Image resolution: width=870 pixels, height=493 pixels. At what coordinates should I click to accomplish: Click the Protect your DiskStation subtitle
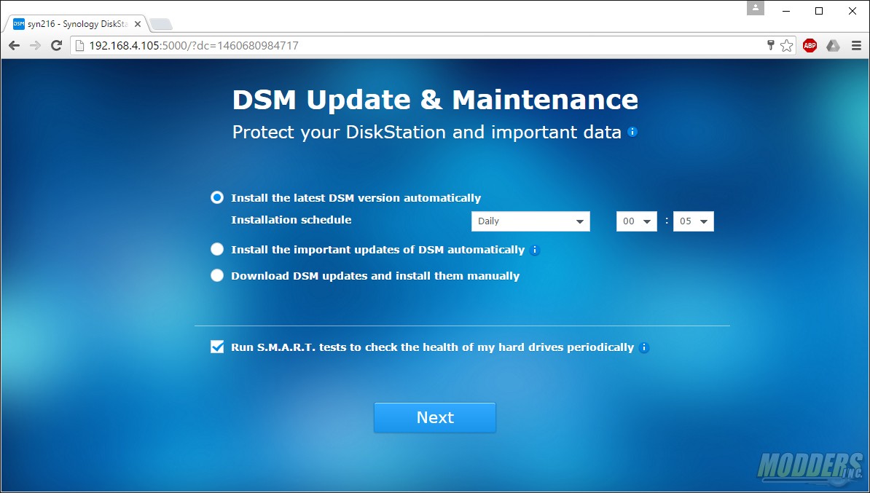427,132
